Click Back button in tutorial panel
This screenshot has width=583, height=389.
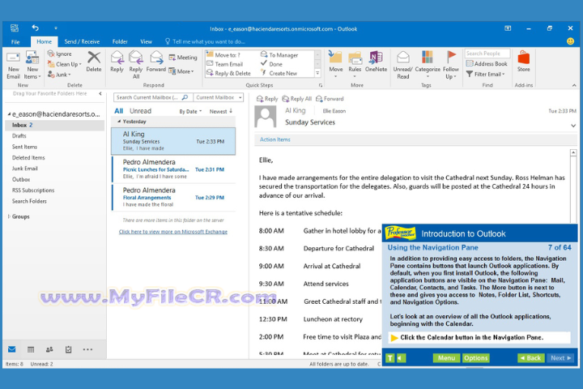coord(531,357)
